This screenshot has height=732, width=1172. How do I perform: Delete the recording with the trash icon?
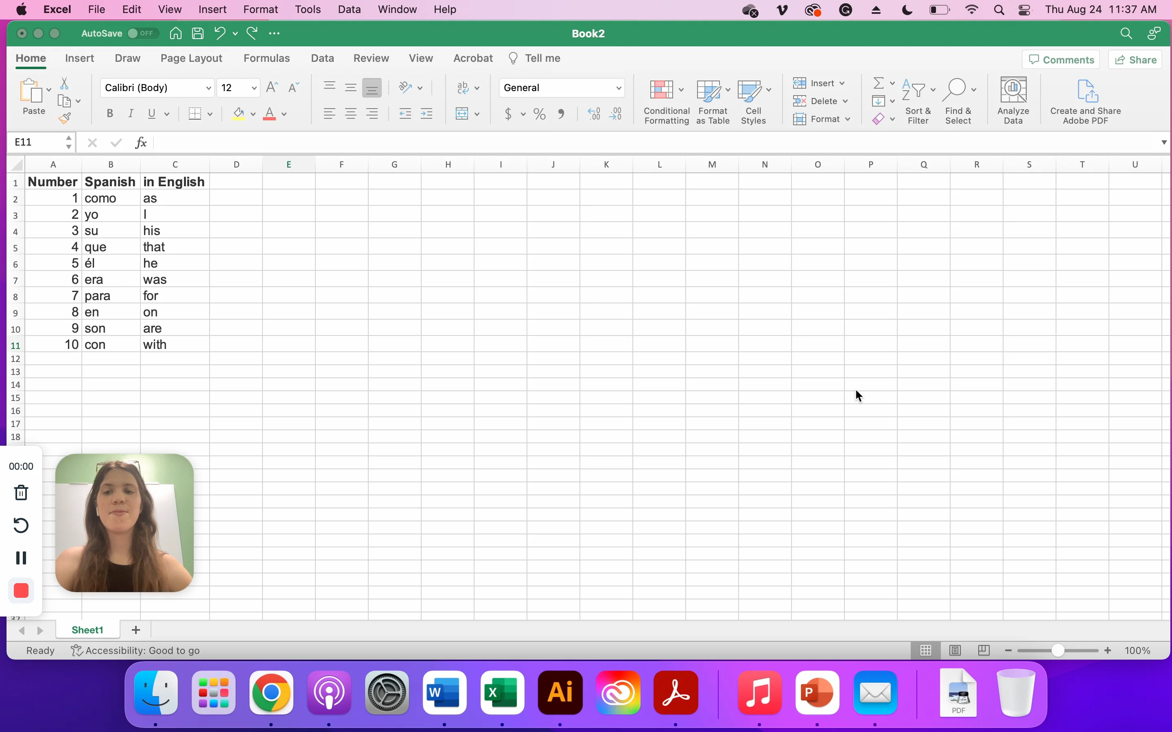pos(21,493)
